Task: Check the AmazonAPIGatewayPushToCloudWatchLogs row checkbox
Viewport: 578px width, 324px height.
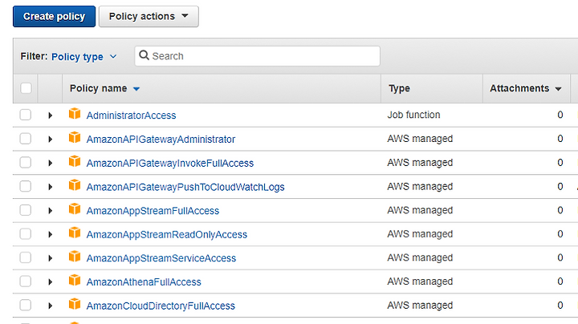Action: tap(26, 186)
